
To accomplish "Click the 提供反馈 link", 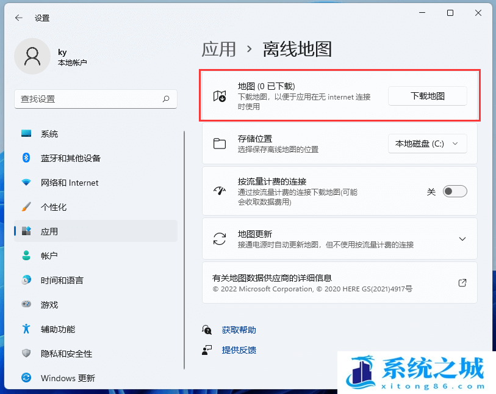I will [239, 350].
